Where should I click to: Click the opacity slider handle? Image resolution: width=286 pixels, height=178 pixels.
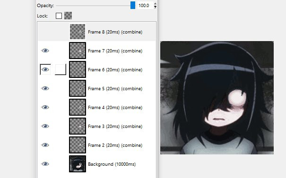point(133,5)
